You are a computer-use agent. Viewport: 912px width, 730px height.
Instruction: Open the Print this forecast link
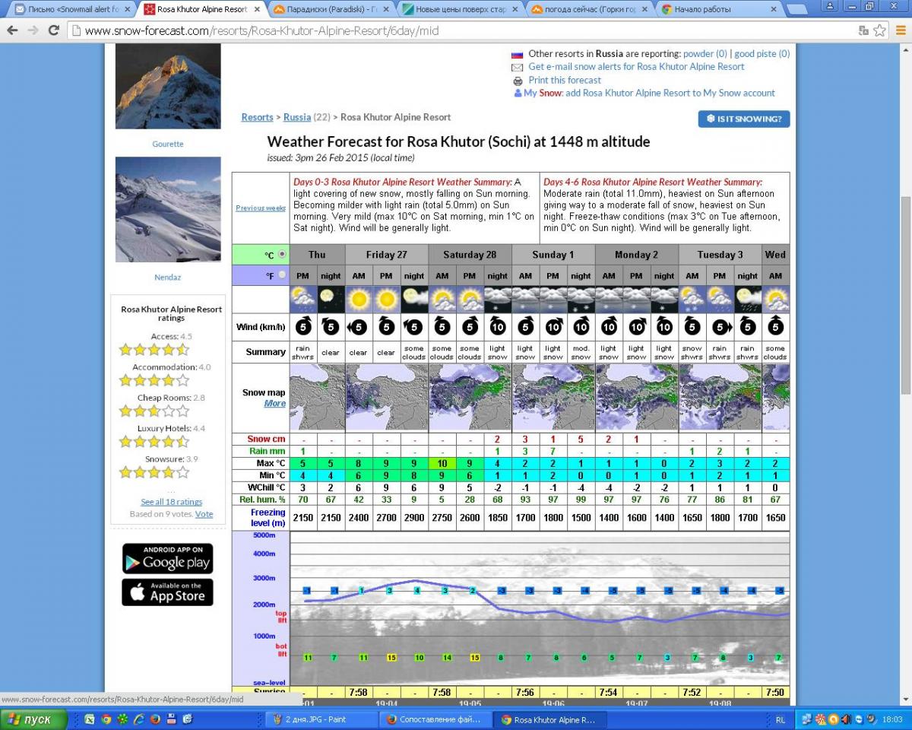(565, 80)
